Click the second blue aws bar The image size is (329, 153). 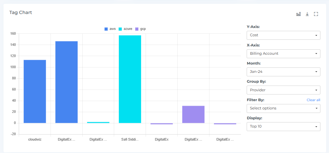(66, 82)
